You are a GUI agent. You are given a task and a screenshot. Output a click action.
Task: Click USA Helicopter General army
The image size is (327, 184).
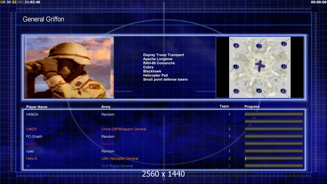tap(120, 159)
